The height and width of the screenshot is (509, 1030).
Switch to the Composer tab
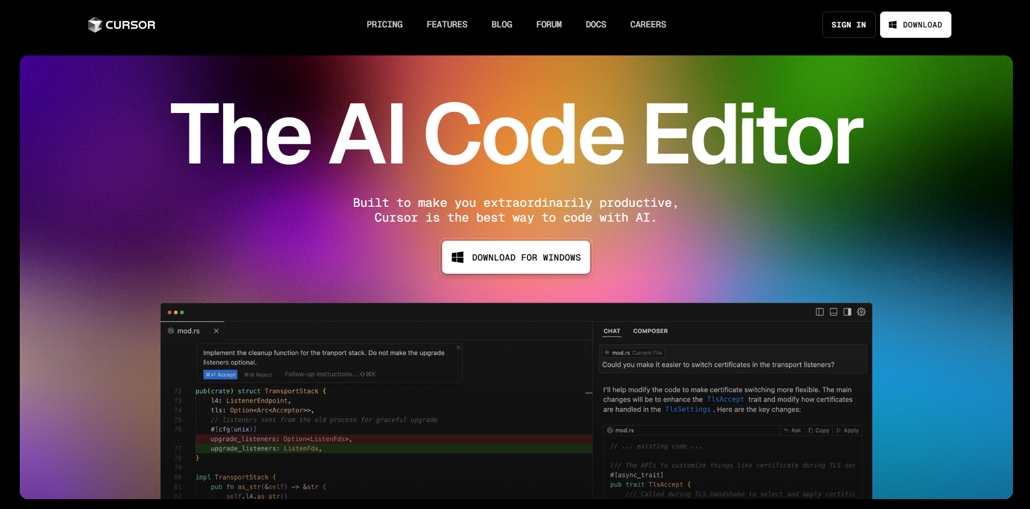point(650,331)
